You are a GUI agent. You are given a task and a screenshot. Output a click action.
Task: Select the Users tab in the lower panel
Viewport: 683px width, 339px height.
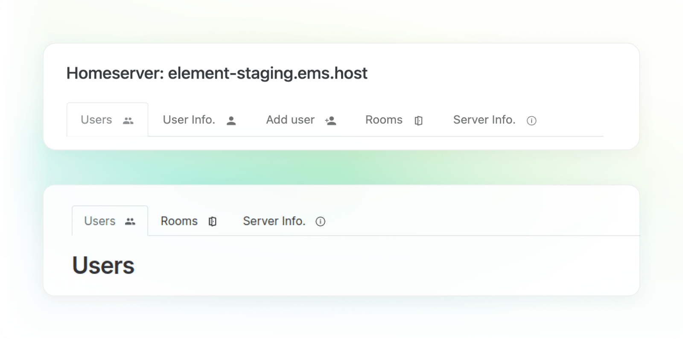tap(110, 221)
